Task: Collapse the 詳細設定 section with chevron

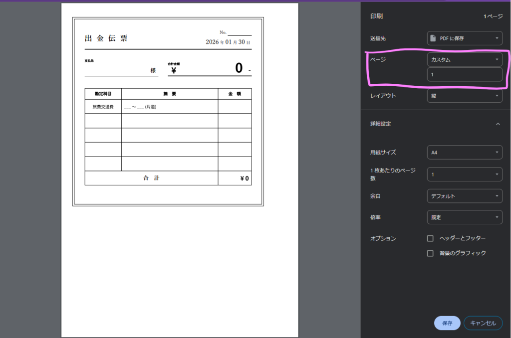Action: pos(497,124)
